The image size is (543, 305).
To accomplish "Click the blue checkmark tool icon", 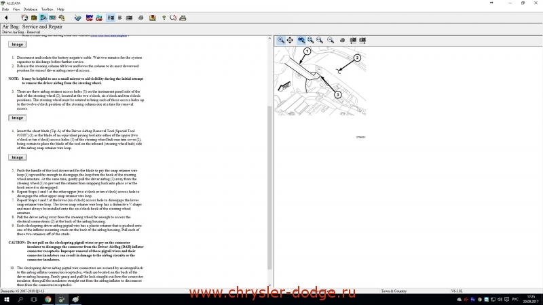I will pyautogui.click(x=78, y=18).
